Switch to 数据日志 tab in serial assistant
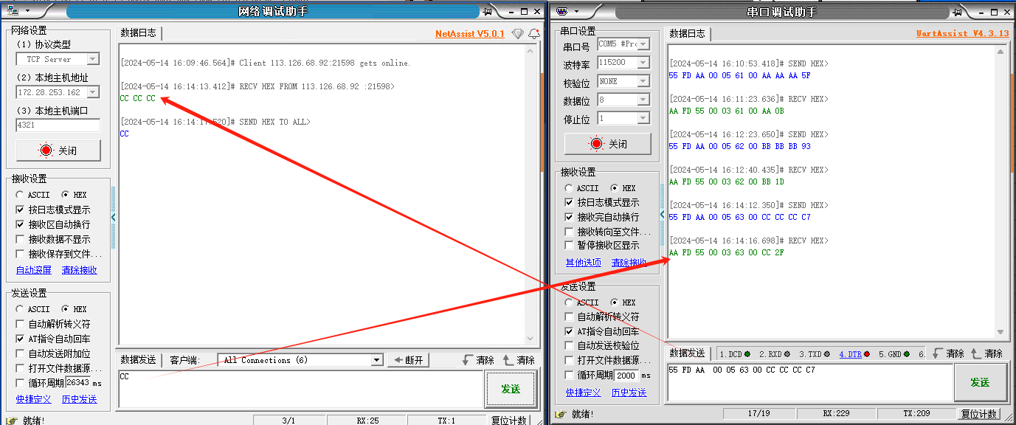The image size is (1016, 425). [x=686, y=34]
